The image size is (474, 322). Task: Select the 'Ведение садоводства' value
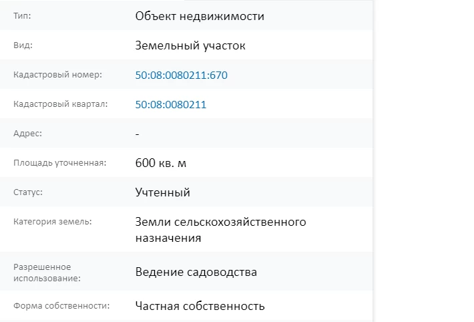click(196, 272)
